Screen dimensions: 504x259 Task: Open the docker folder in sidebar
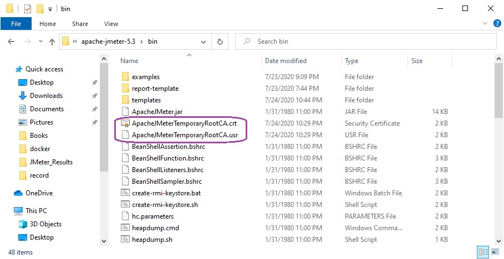[40, 149]
